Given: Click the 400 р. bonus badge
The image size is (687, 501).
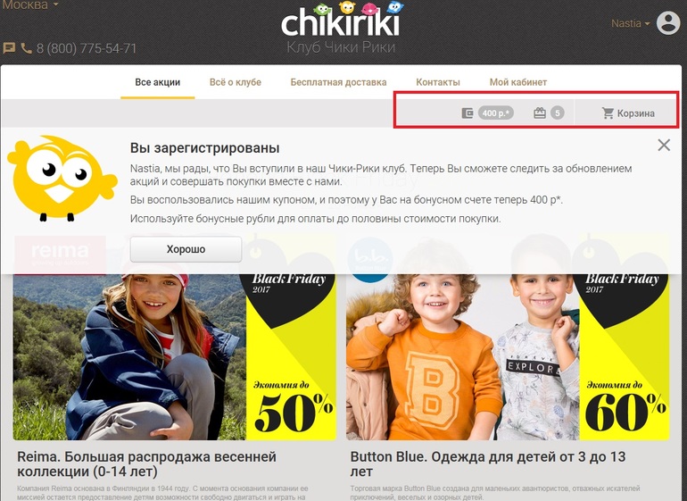Looking at the screenshot, I should [496, 113].
